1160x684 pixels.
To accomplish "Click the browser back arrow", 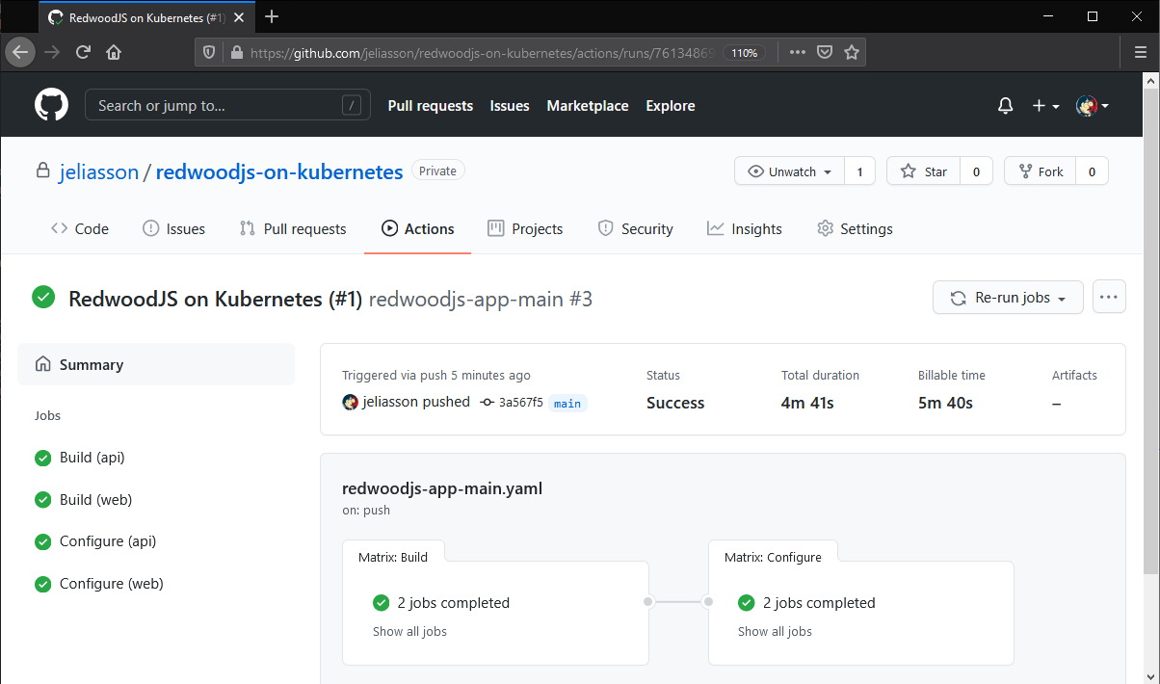I will (20, 52).
